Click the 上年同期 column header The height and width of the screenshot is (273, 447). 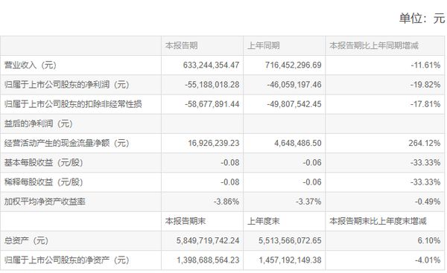click(x=264, y=45)
